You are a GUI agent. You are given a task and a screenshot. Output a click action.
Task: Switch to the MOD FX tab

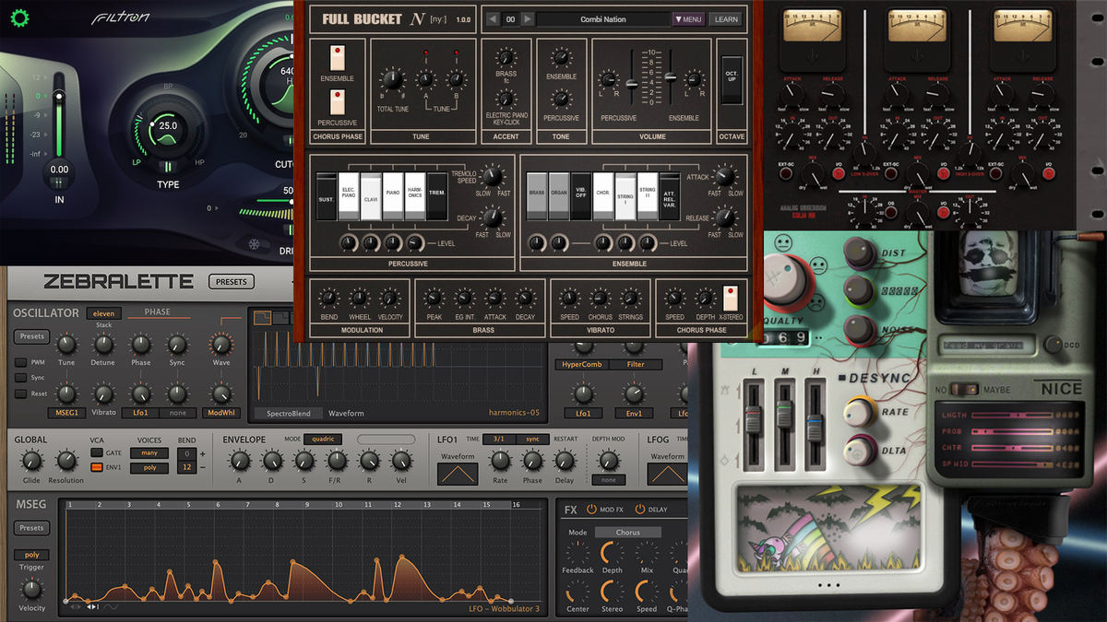[612, 510]
